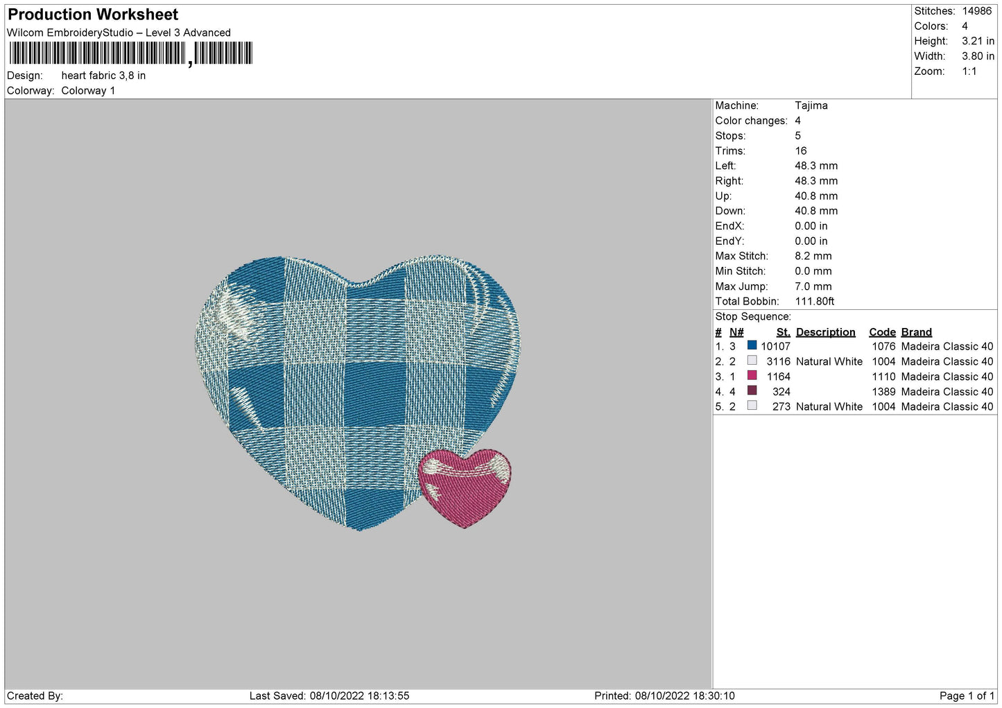Click the Stops value 5
Viewport: 1002px width, 708px height.
tap(797, 136)
